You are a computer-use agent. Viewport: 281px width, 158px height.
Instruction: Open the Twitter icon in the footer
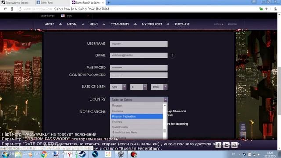[226, 145]
